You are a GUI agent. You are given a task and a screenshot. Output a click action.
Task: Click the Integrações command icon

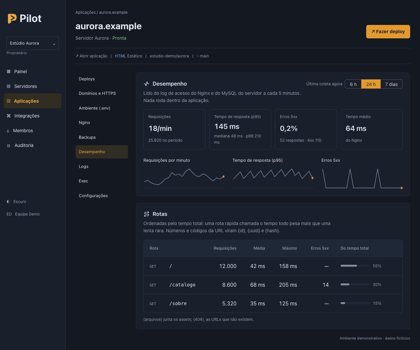point(9,116)
